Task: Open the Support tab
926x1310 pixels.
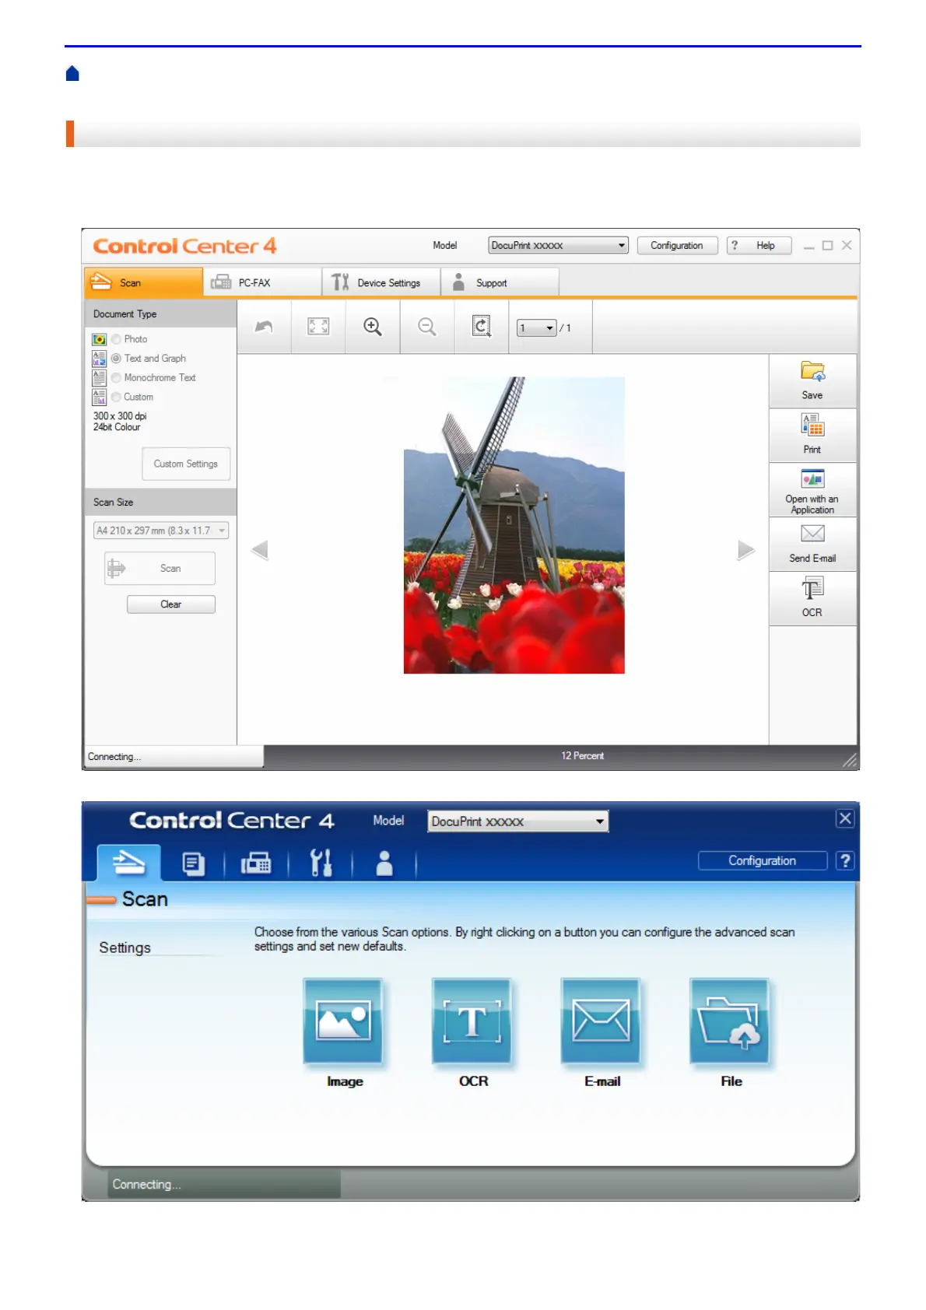Action: [500, 282]
